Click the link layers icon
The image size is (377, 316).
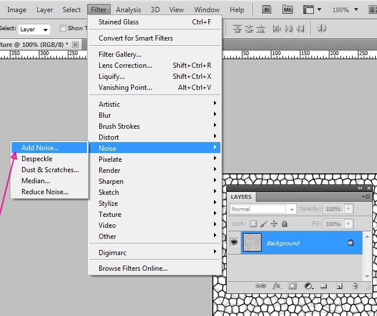tap(261, 286)
